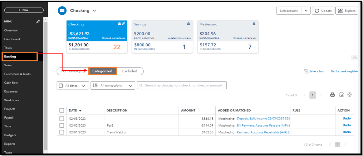Open Customers & leads in left menu

tap(17, 74)
